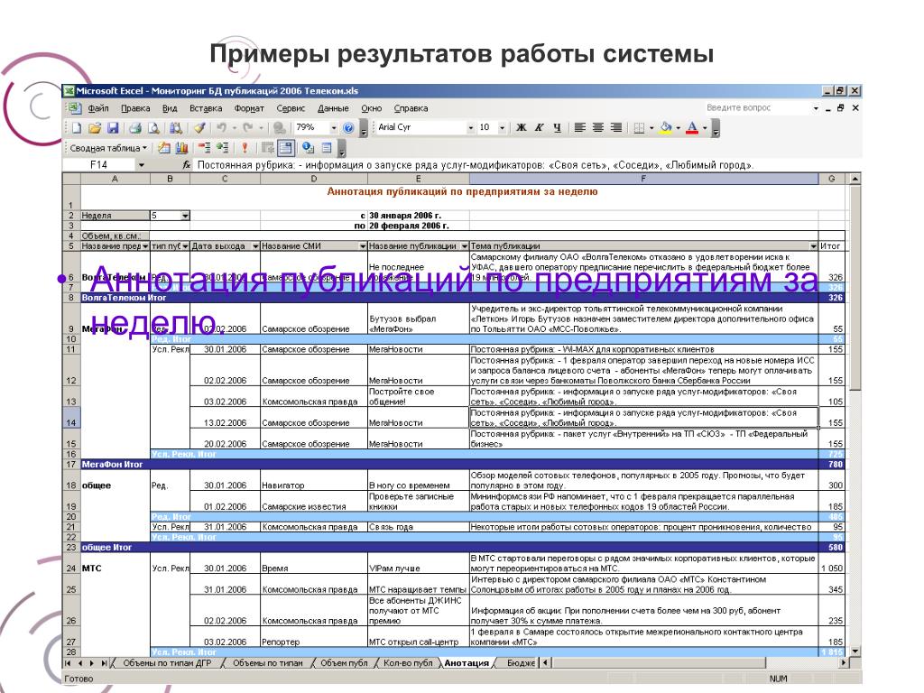Open the Файл menu
The height and width of the screenshot is (693, 924).
tap(98, 108)
